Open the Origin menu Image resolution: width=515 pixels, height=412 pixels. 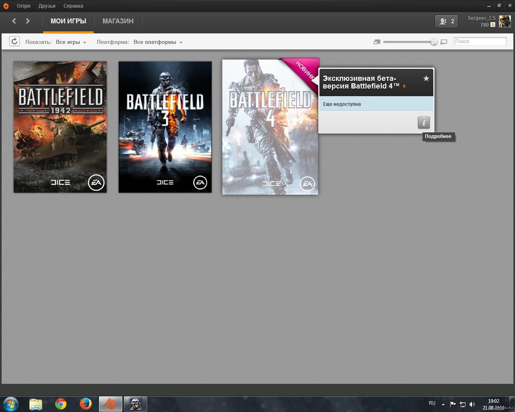pyautogui.click(x=24, y=6)
